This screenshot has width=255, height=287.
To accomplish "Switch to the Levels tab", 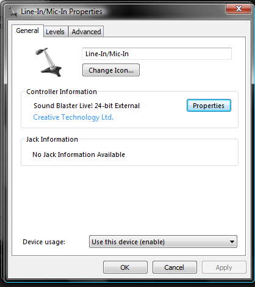I will point(55,32).
